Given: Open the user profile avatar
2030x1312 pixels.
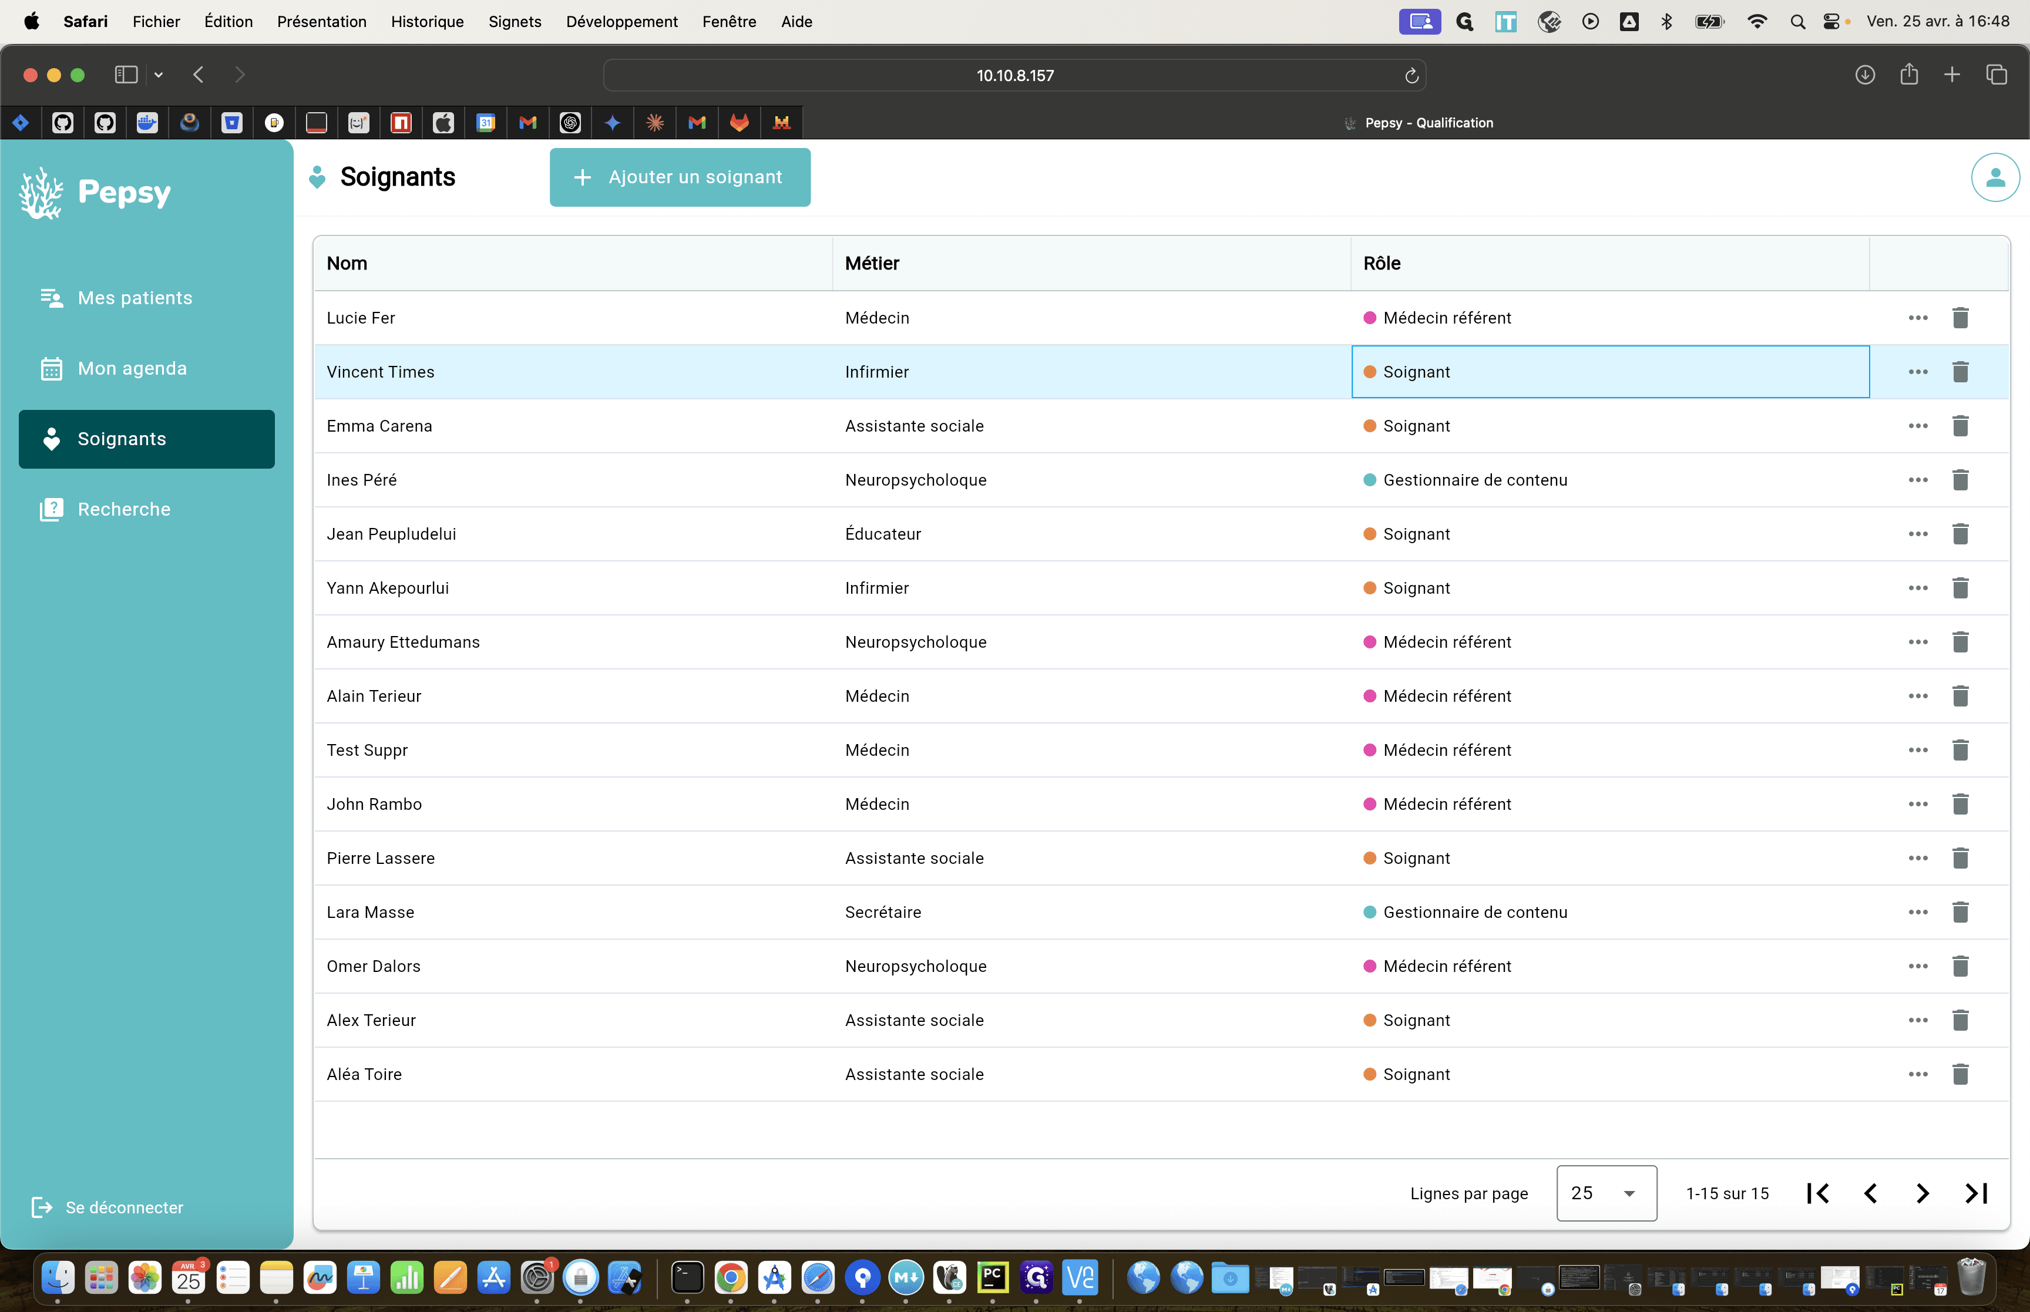Looking at the screenshot, I should pos(1995,177).
